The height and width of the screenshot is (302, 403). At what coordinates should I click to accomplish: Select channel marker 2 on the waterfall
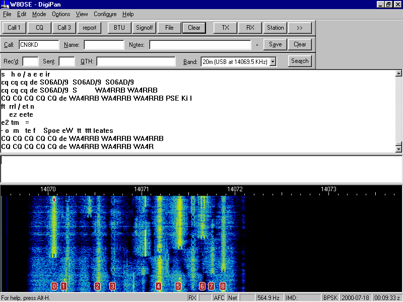click(x=97, y=286)
